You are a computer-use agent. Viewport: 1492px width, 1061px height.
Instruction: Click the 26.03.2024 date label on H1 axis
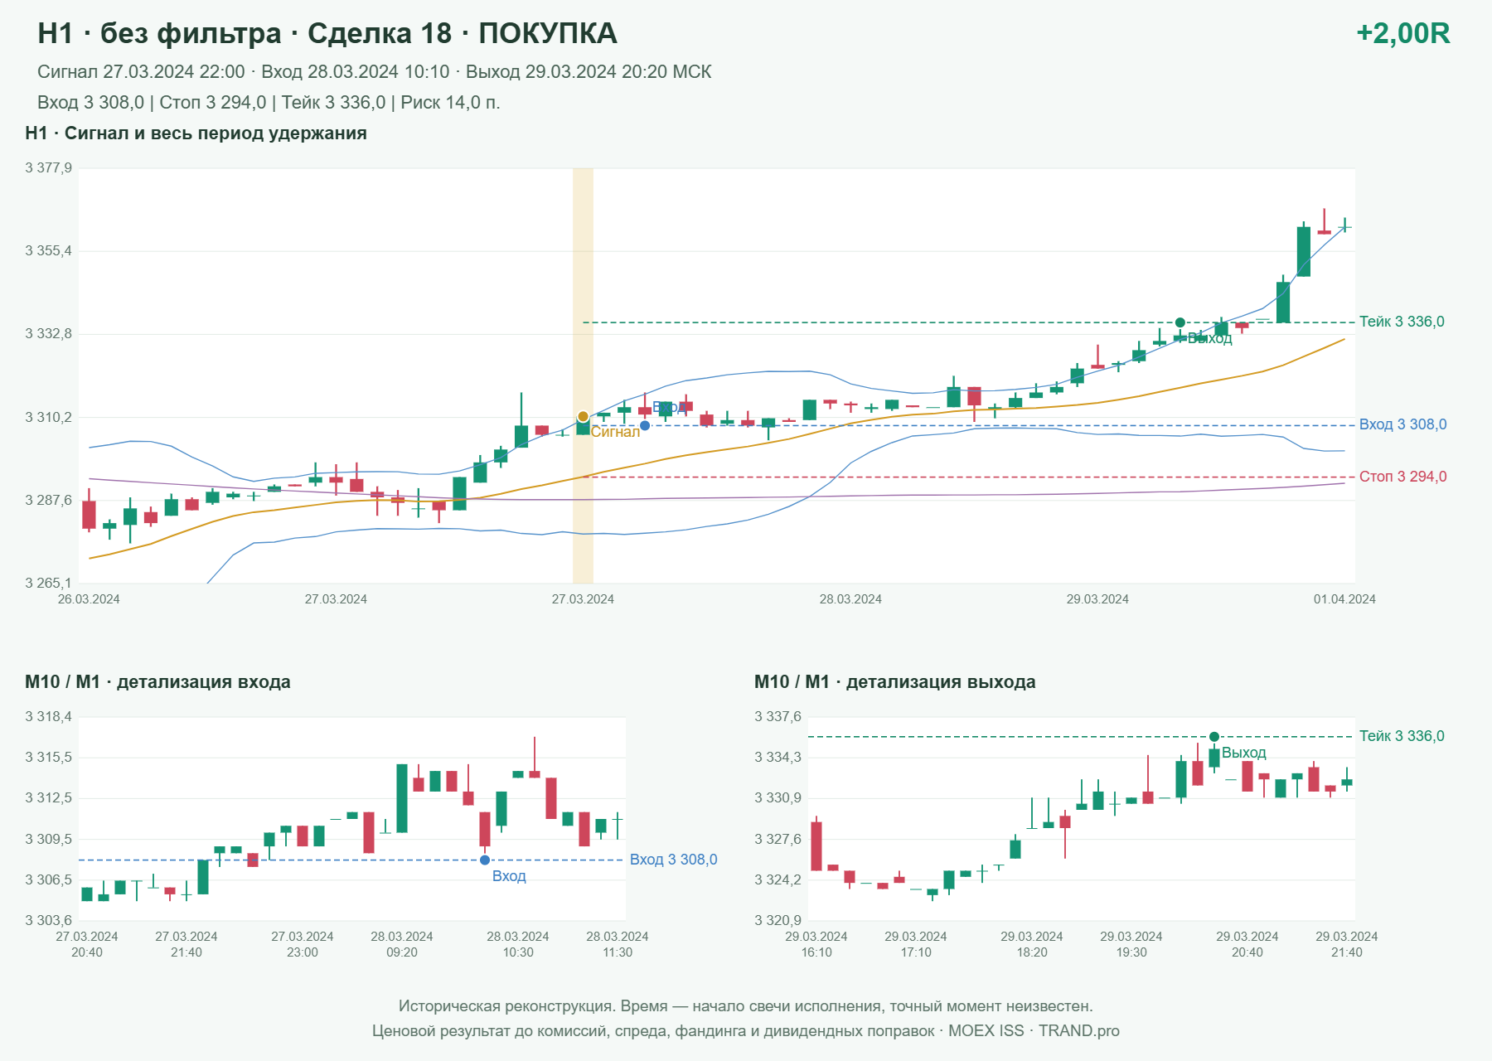89,599
